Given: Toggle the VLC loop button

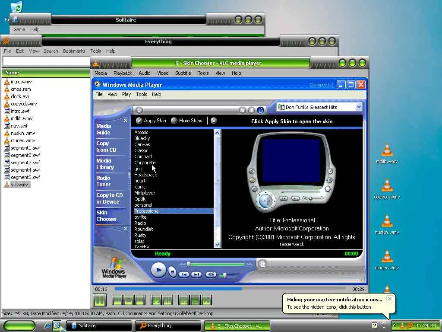Looking at the screenshot, I should click(195, 300).
